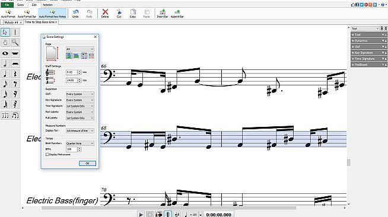
Task: Choose the sixteenth note tool
Action: pyautogui.click(x=5, y=94)
